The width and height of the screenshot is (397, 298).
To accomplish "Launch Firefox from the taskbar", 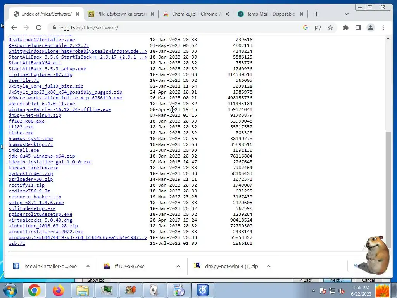I will point(59,290).
